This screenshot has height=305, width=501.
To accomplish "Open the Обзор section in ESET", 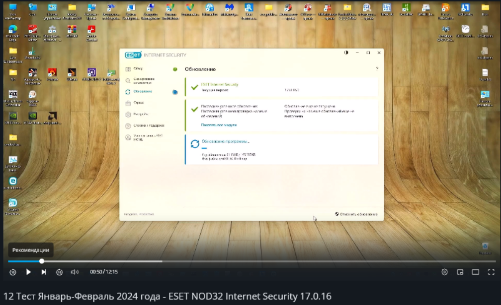I will tap(138, 69).
